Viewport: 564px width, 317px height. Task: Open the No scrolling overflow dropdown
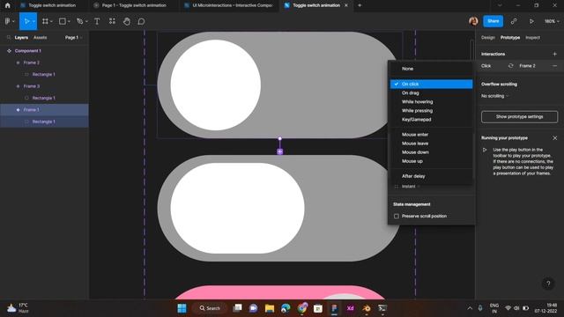[x=495, y=96]
